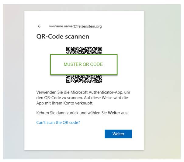Click the green MUSTER QR CODE box
The image size is (184, 162).
pyautogui.click(x=84, y=64)
